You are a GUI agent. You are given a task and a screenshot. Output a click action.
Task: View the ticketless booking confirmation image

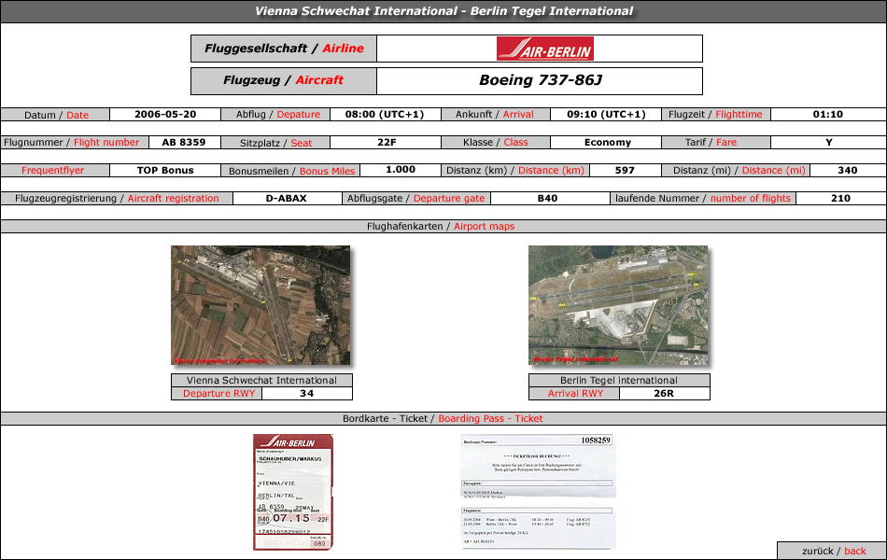[538, 492]
